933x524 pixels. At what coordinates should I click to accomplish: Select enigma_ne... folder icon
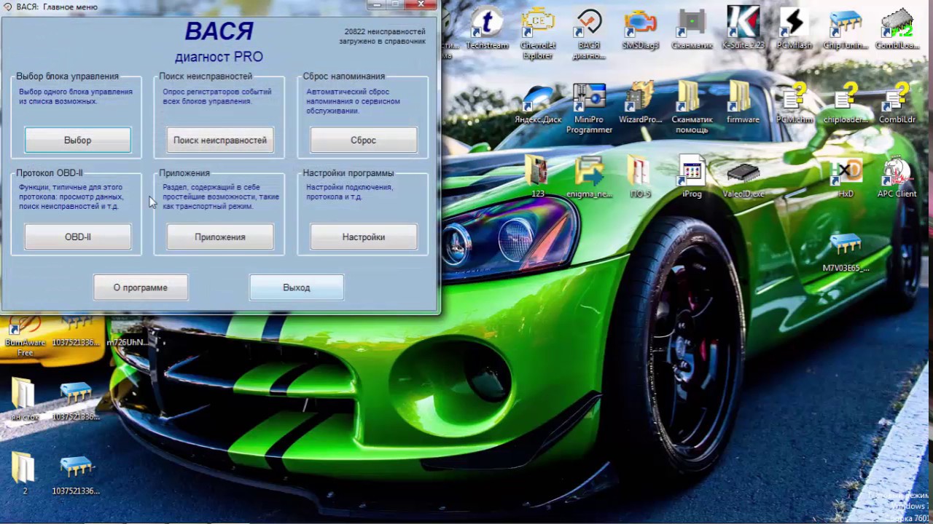click(x=589, y=177)
